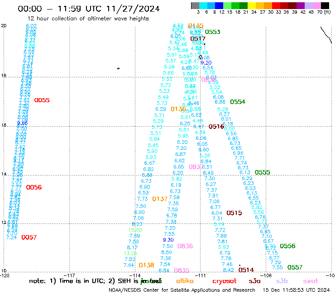Click the "NOAA/NESDIS Center for Satellite Applications and Research" credit
The width and height of the screenshot is (335, 294).
(x=182, y=290)
